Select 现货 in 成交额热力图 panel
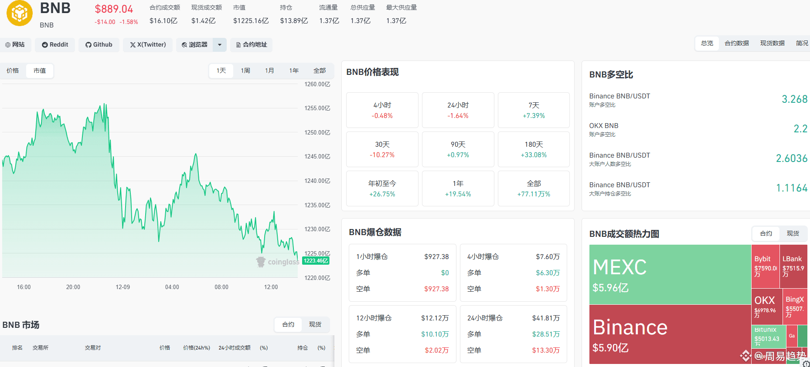 tap(793, 233)
